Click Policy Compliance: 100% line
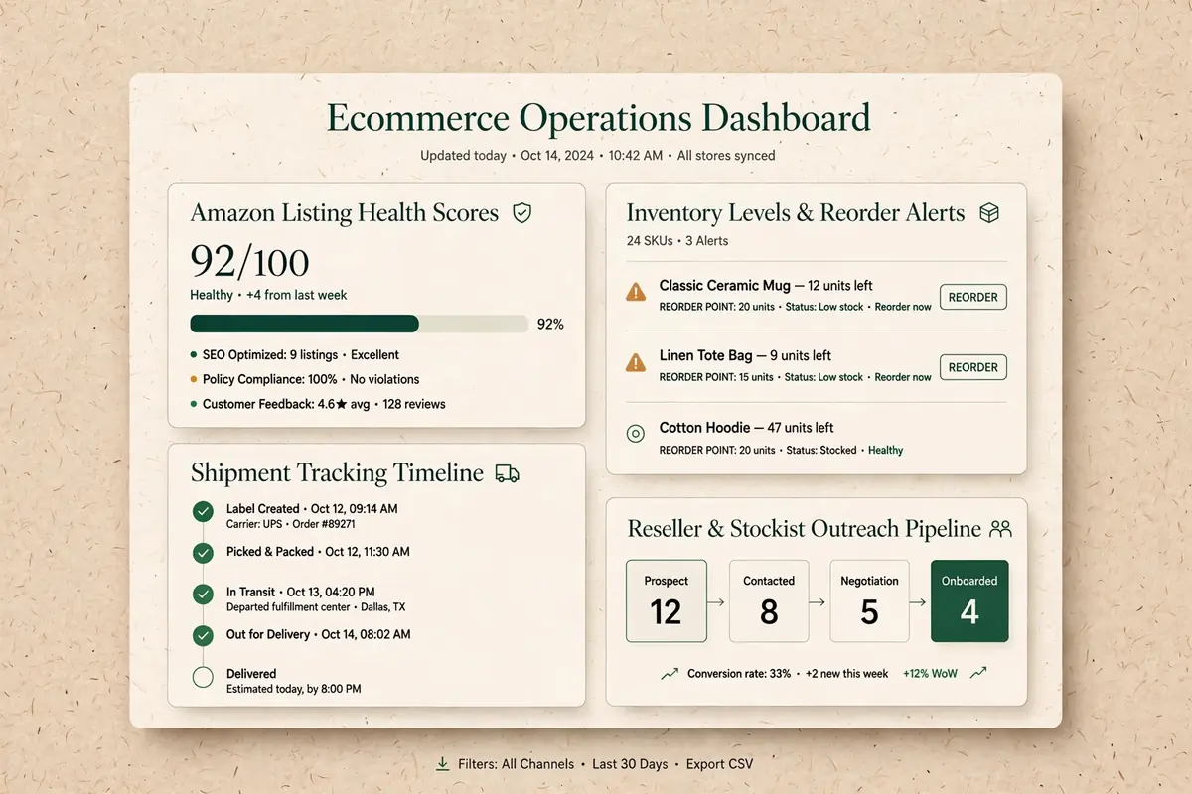This screenshot has width=1192, height=794. pos(304,379)
